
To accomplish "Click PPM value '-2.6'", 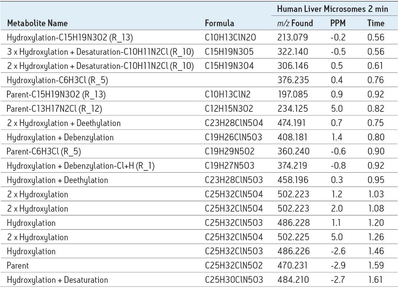I will (x=338, y=251).
